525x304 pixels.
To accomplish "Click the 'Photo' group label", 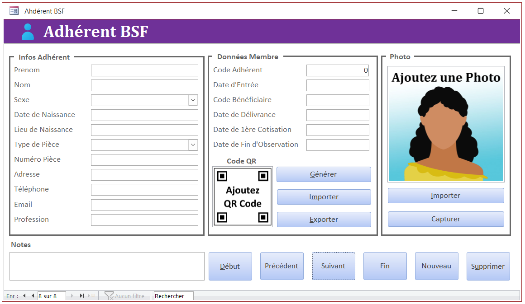I will 400,57.
